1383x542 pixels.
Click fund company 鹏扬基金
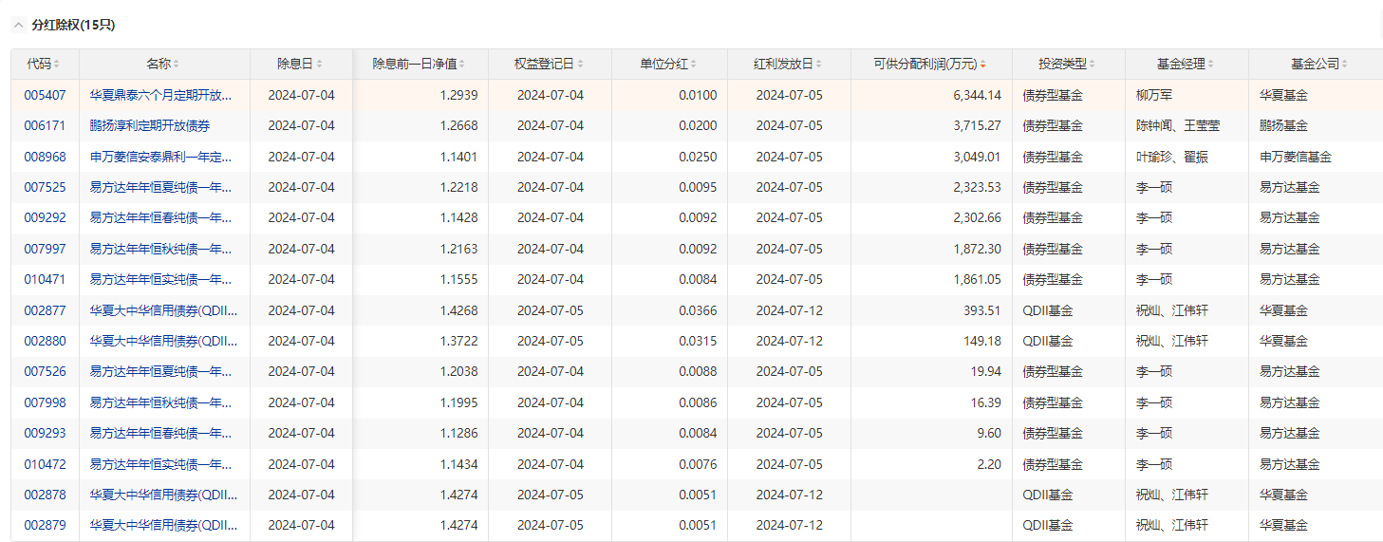(1283, 125)
